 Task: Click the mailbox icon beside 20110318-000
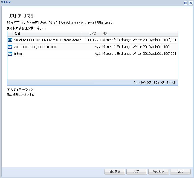(10, 47)
